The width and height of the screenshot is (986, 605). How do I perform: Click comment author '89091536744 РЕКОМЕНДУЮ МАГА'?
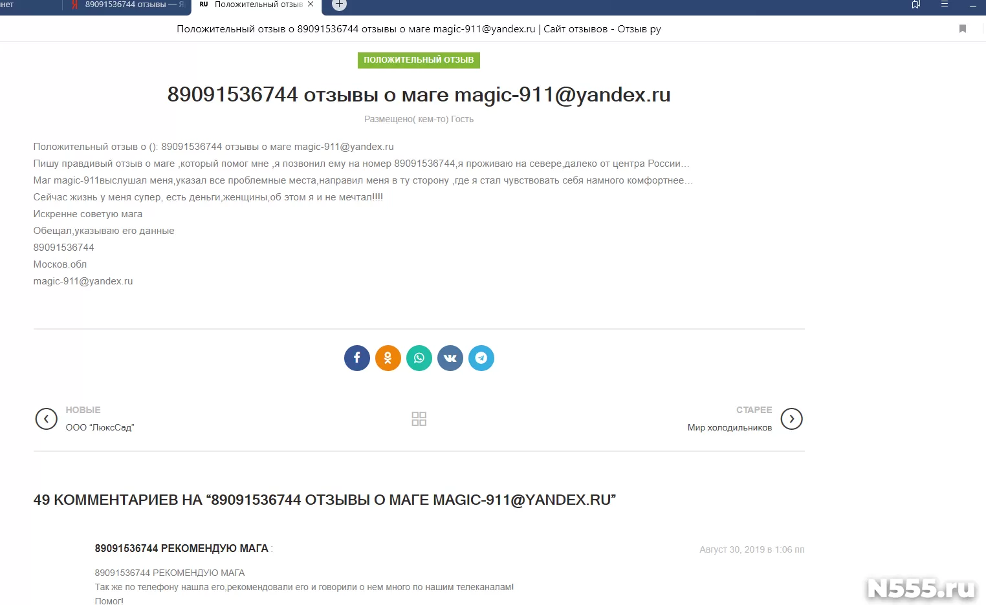(181, 548)
